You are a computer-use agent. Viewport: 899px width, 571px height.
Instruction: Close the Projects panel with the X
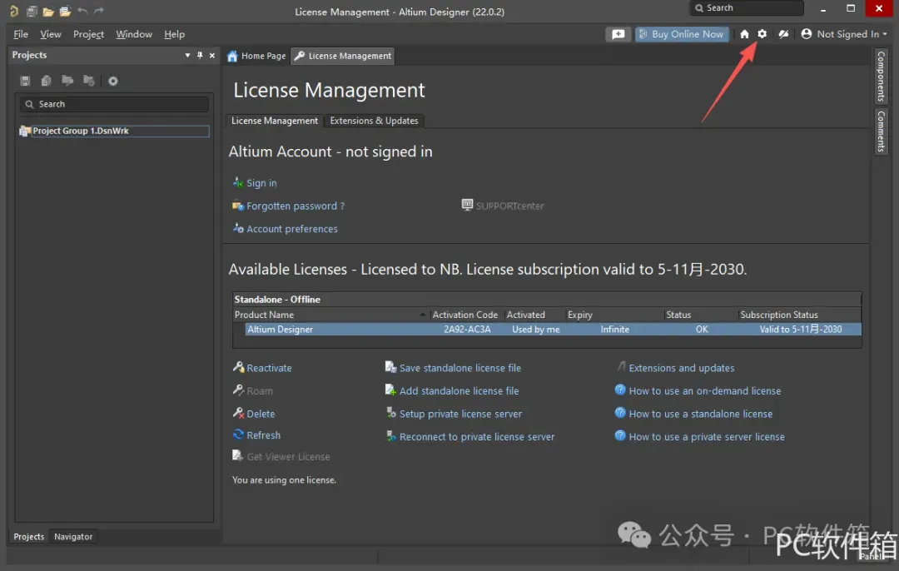click(x=212, y=55)
